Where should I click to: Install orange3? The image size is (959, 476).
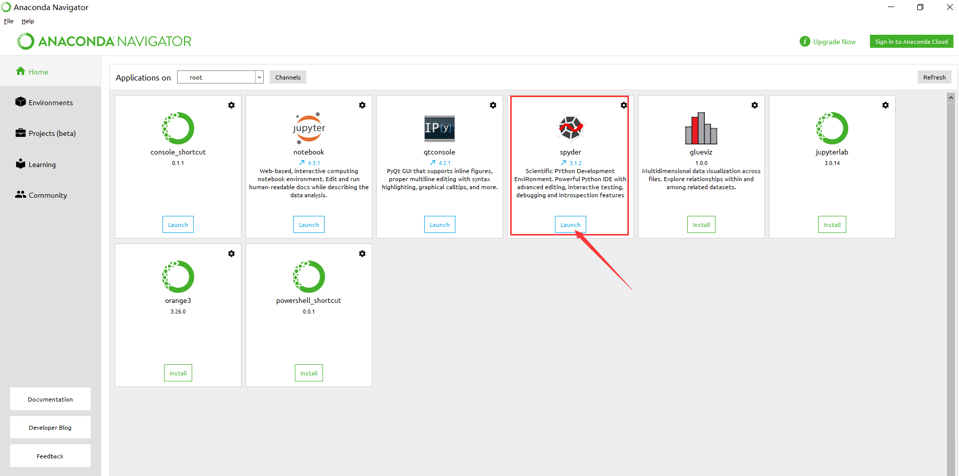[178, 373]
